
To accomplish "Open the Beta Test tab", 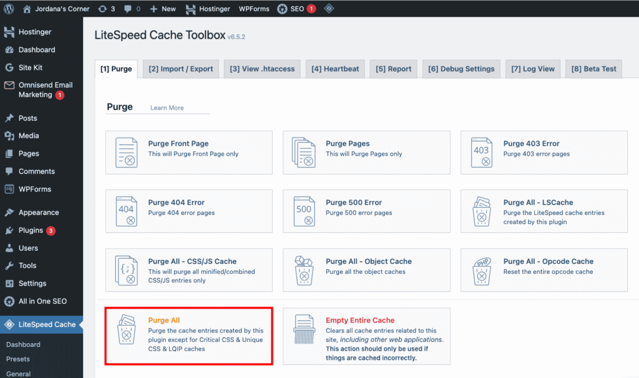I will [593, 69].
